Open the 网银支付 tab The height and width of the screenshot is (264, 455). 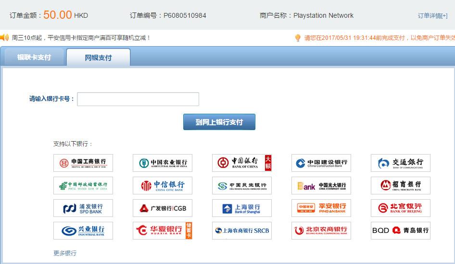coord(99,58)
